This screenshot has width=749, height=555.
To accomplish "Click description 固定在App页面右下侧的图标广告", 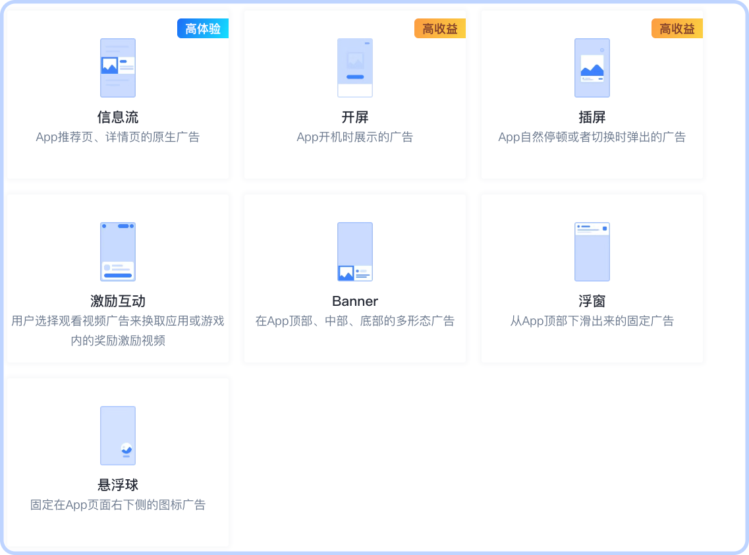I will click(x=118, y=505).
